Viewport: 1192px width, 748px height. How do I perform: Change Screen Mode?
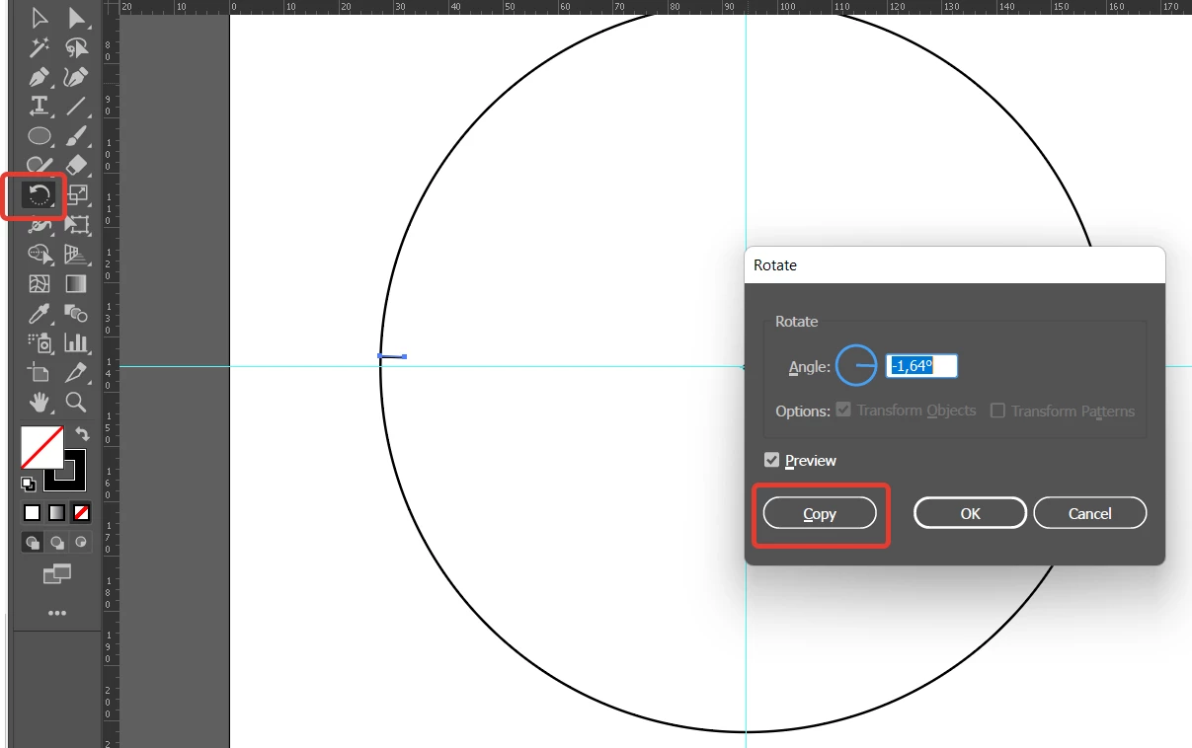pos(57,573)
